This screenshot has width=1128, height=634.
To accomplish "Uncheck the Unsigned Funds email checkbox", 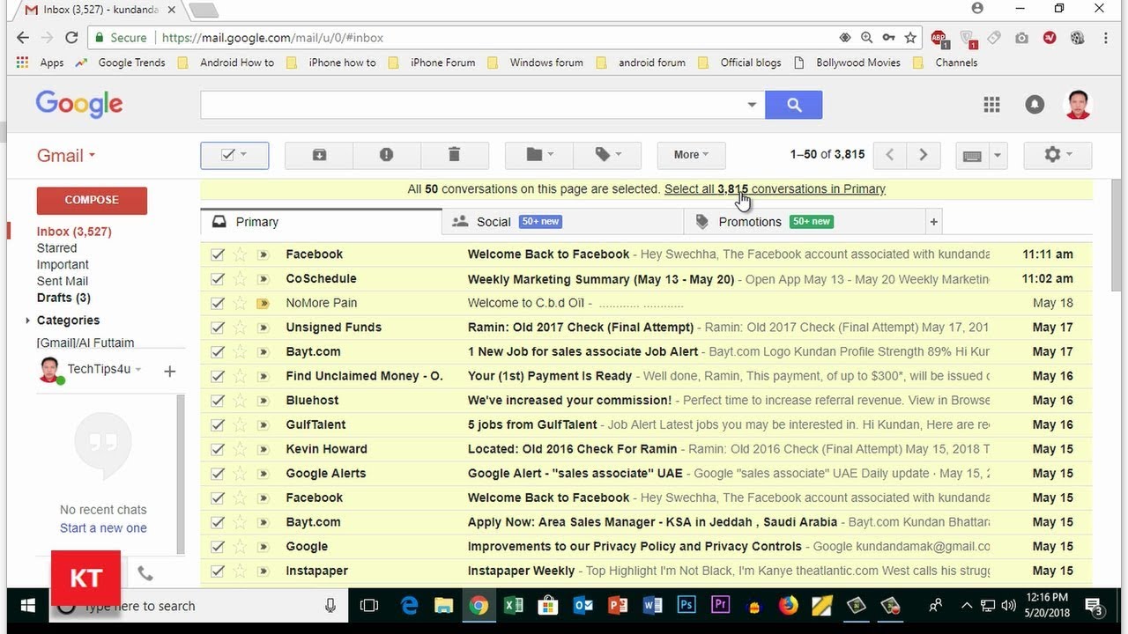I will tap(218, 328).
